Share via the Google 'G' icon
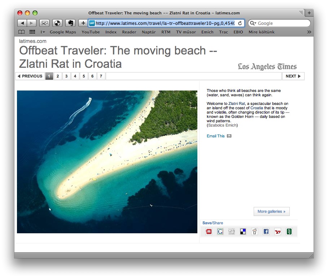Viewport: 328px width, 278px height. point(220,231)
